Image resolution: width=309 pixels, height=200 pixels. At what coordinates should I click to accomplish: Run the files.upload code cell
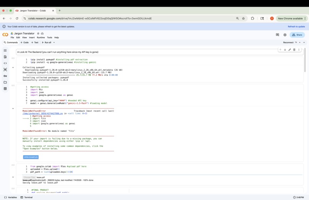pos(13,165)
